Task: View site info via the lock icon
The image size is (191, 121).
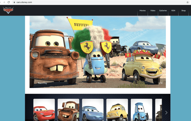Action: pos(14,2)
